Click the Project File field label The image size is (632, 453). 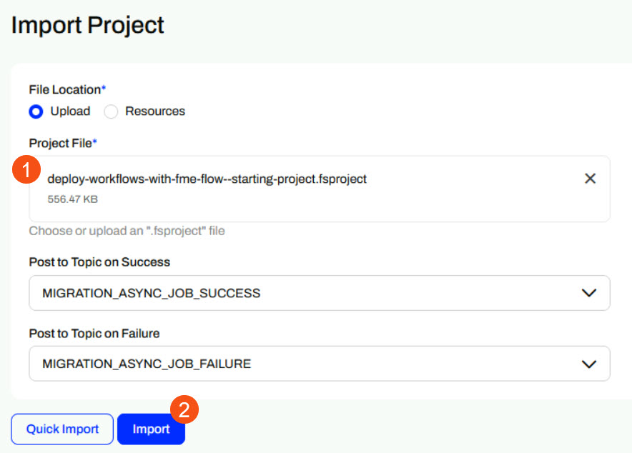[x=61, y=143]
